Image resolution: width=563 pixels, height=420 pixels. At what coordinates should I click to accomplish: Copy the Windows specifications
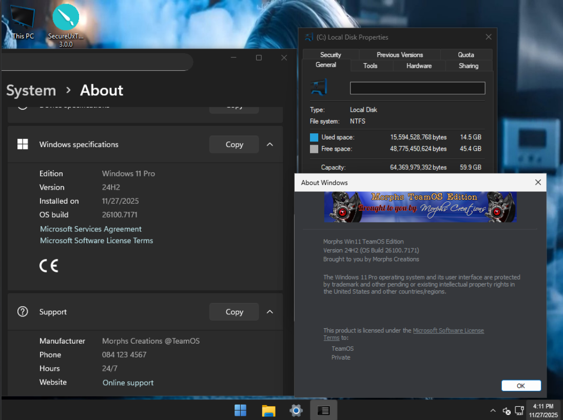(x=234, y=145)
